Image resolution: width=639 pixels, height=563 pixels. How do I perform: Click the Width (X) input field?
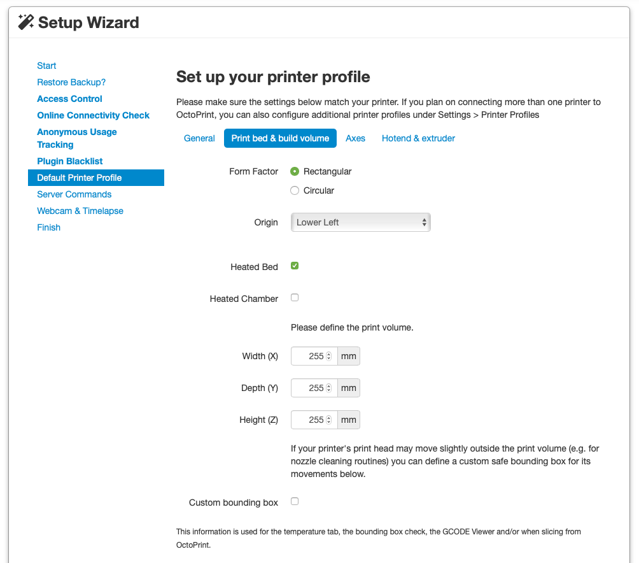click(x=309, y=356)
